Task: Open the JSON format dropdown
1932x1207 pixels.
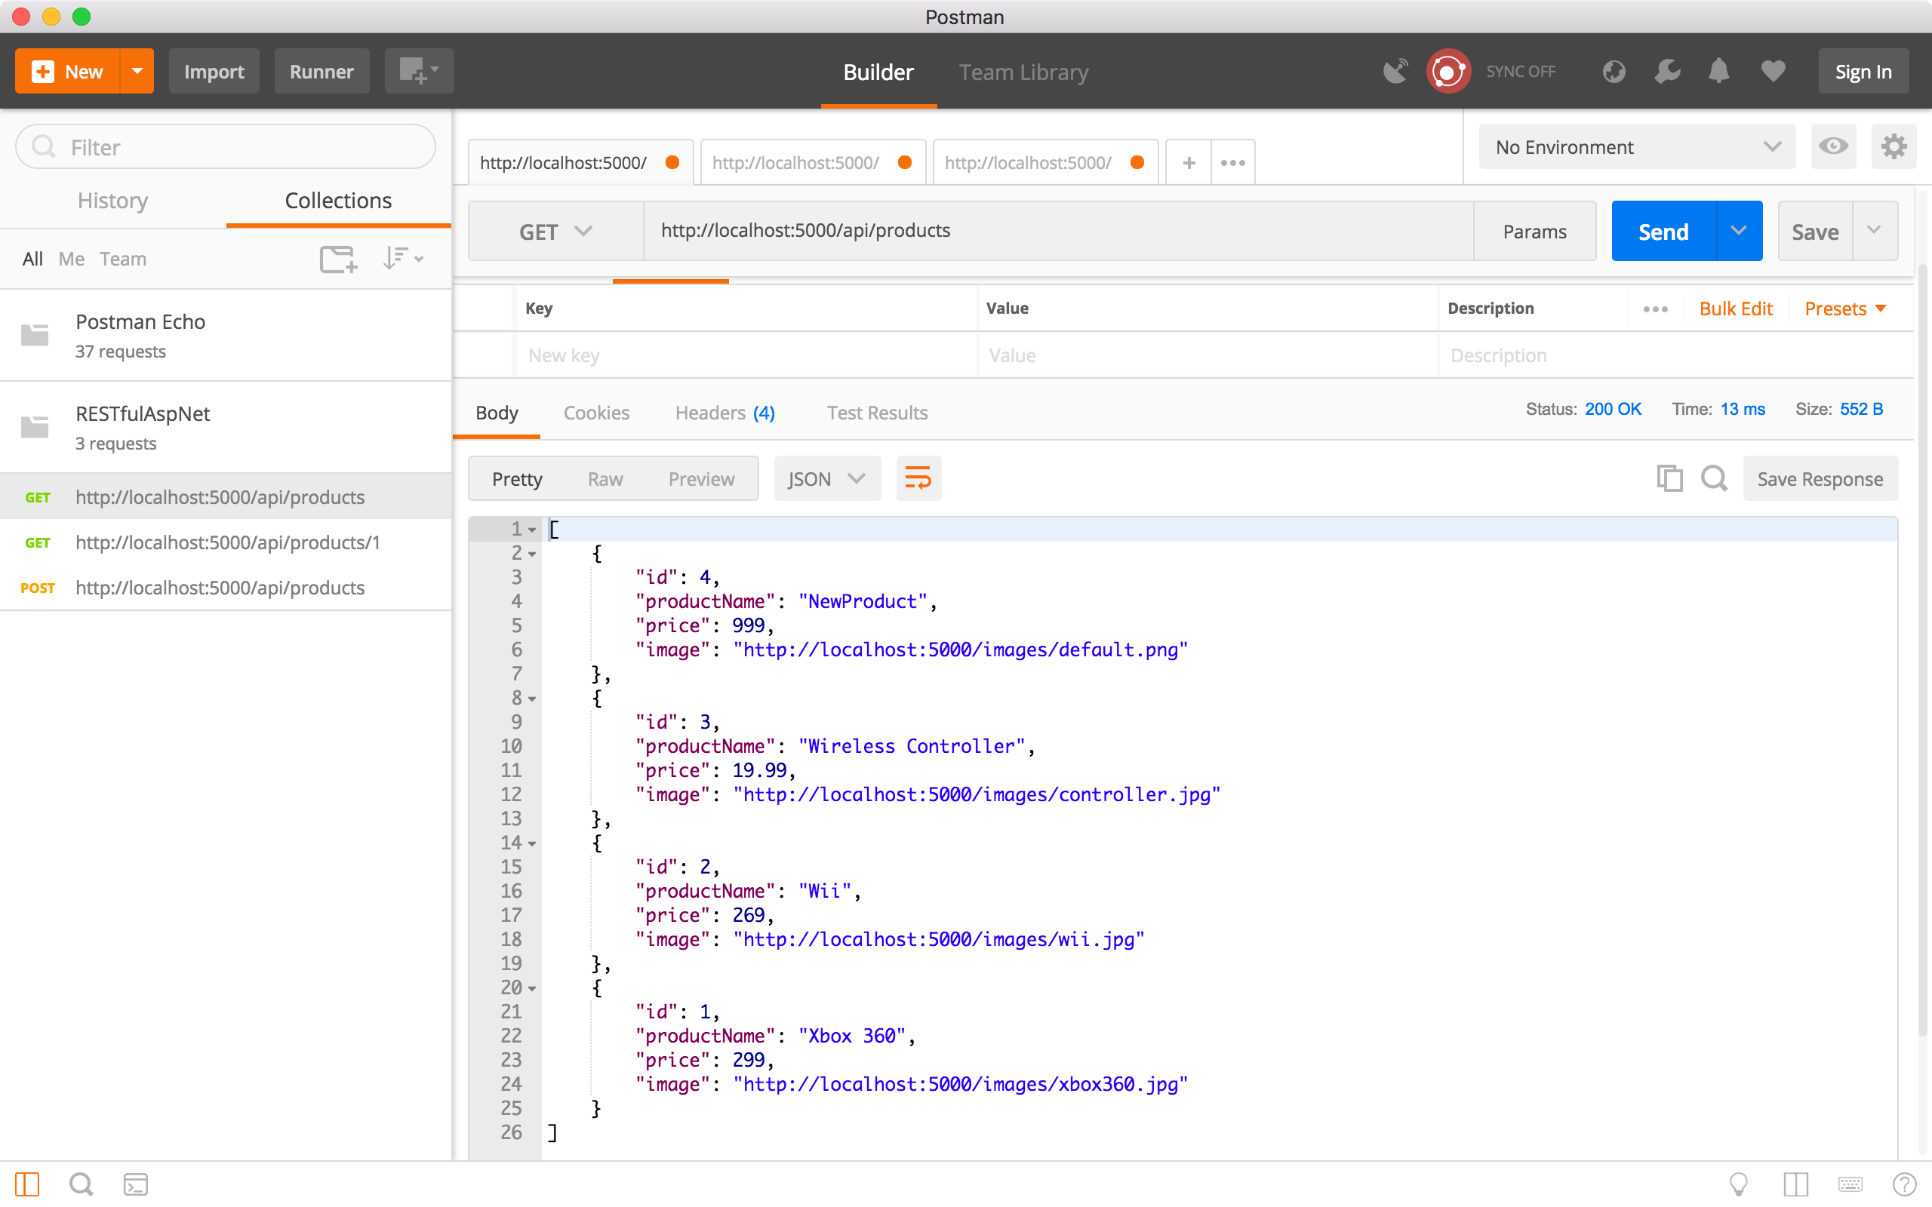Action: (827, 478)
